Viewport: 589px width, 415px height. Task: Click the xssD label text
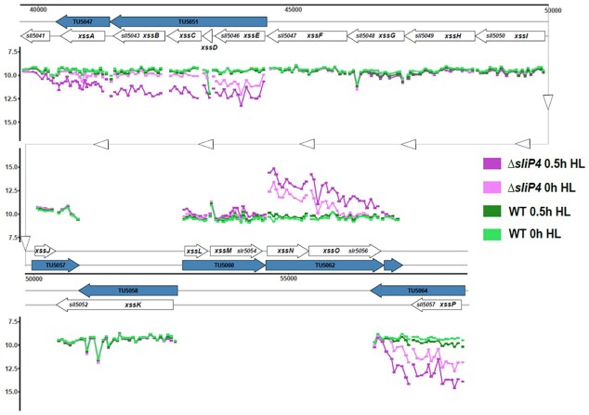click(x=209, y=47)
